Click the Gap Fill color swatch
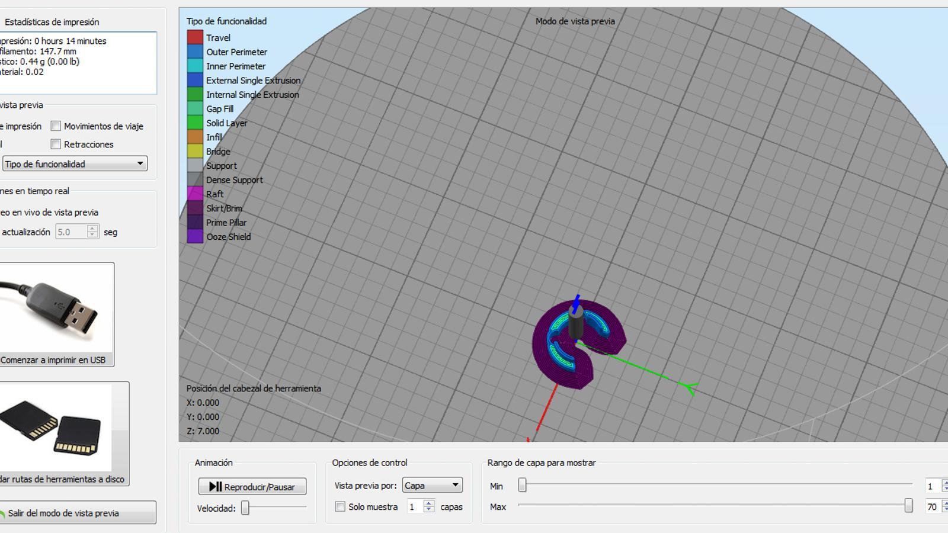 pyautogui.click(x=195, y=108)
